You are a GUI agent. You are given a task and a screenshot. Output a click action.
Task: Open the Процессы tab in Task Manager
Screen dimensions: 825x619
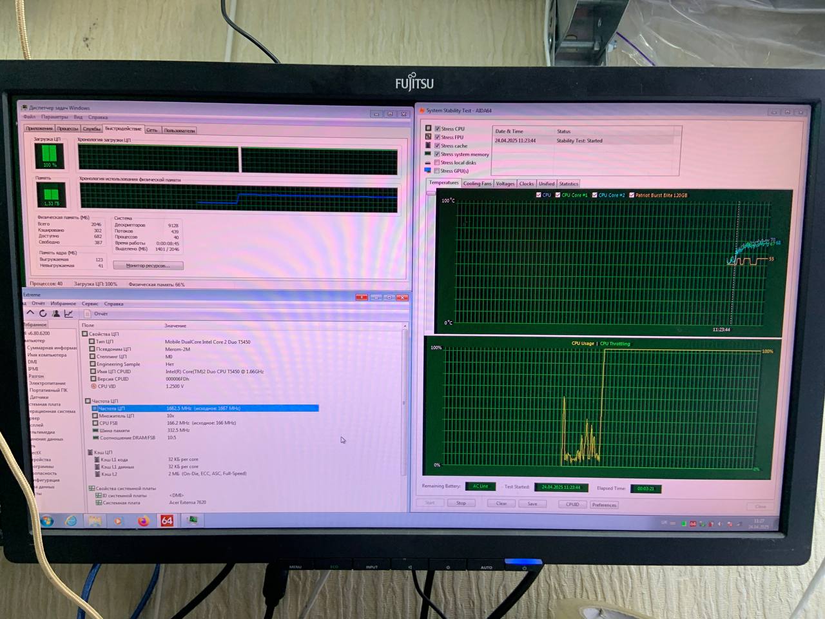point(68,129)
